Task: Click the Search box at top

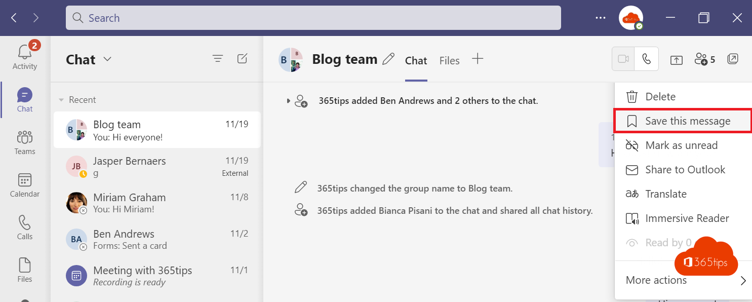Action: pos(313,18)
